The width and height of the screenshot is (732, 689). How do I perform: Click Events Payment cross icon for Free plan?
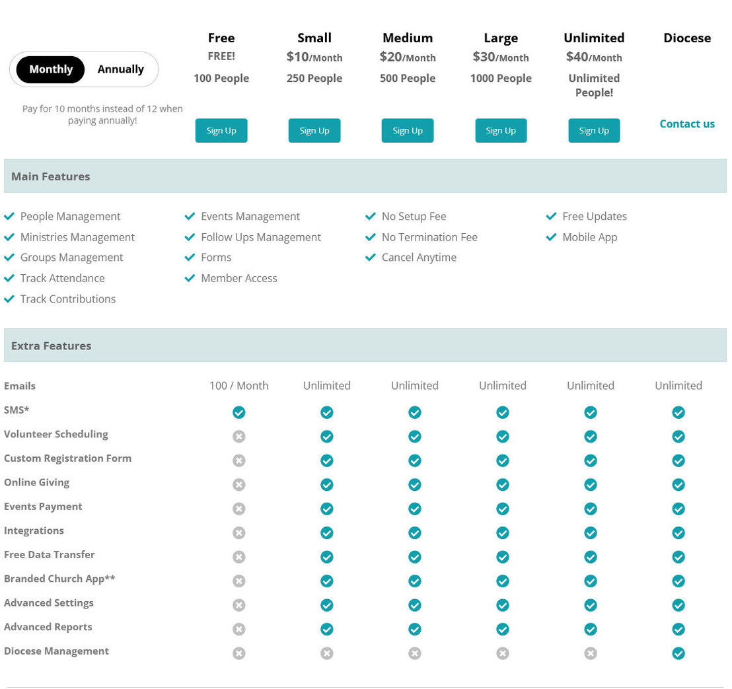click(x=239, y=509)
